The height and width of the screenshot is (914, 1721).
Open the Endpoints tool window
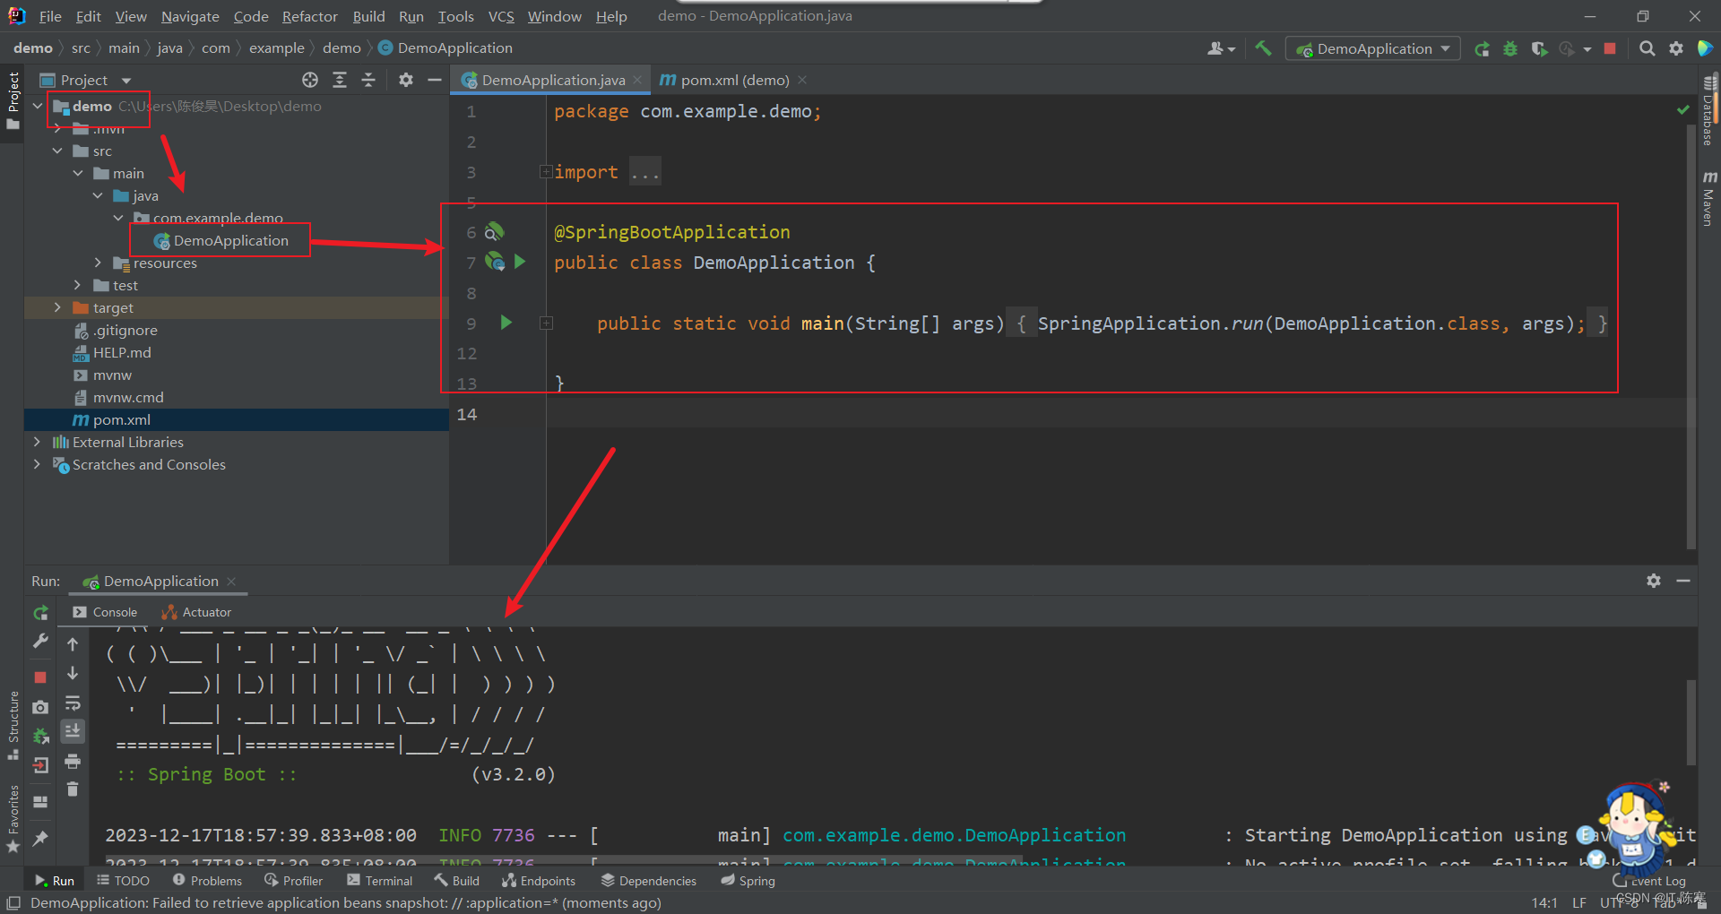click(539, 881)
